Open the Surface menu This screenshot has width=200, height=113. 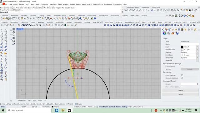point(21,4)
